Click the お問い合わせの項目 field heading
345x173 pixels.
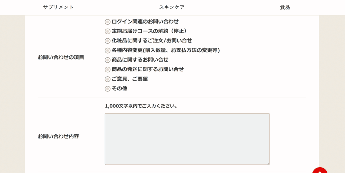(61, 57)
